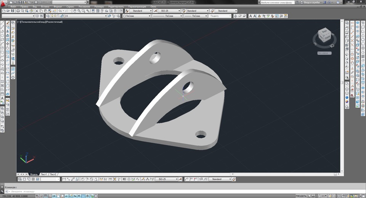Select the Pan (hand) tool
366x198 pixels.
pos(75,11)
